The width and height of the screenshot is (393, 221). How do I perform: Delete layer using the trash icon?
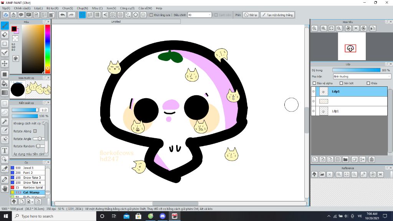(372, 159)
